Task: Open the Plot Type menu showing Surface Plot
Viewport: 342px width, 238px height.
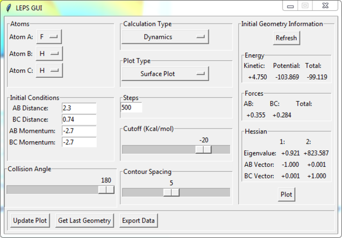Action: 165,73
